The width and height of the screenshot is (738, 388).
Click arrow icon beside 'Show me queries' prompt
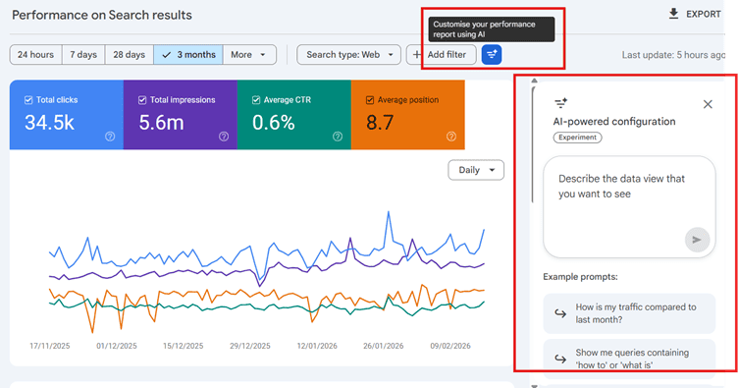click(x=560, y=359)
